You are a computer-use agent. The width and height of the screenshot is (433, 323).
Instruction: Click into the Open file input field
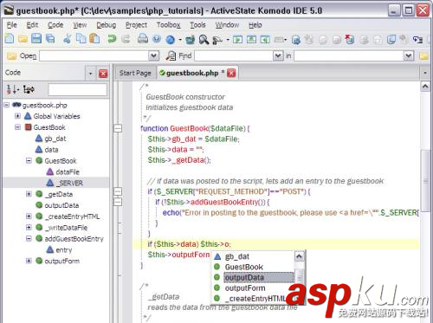(x=94, y=55)
